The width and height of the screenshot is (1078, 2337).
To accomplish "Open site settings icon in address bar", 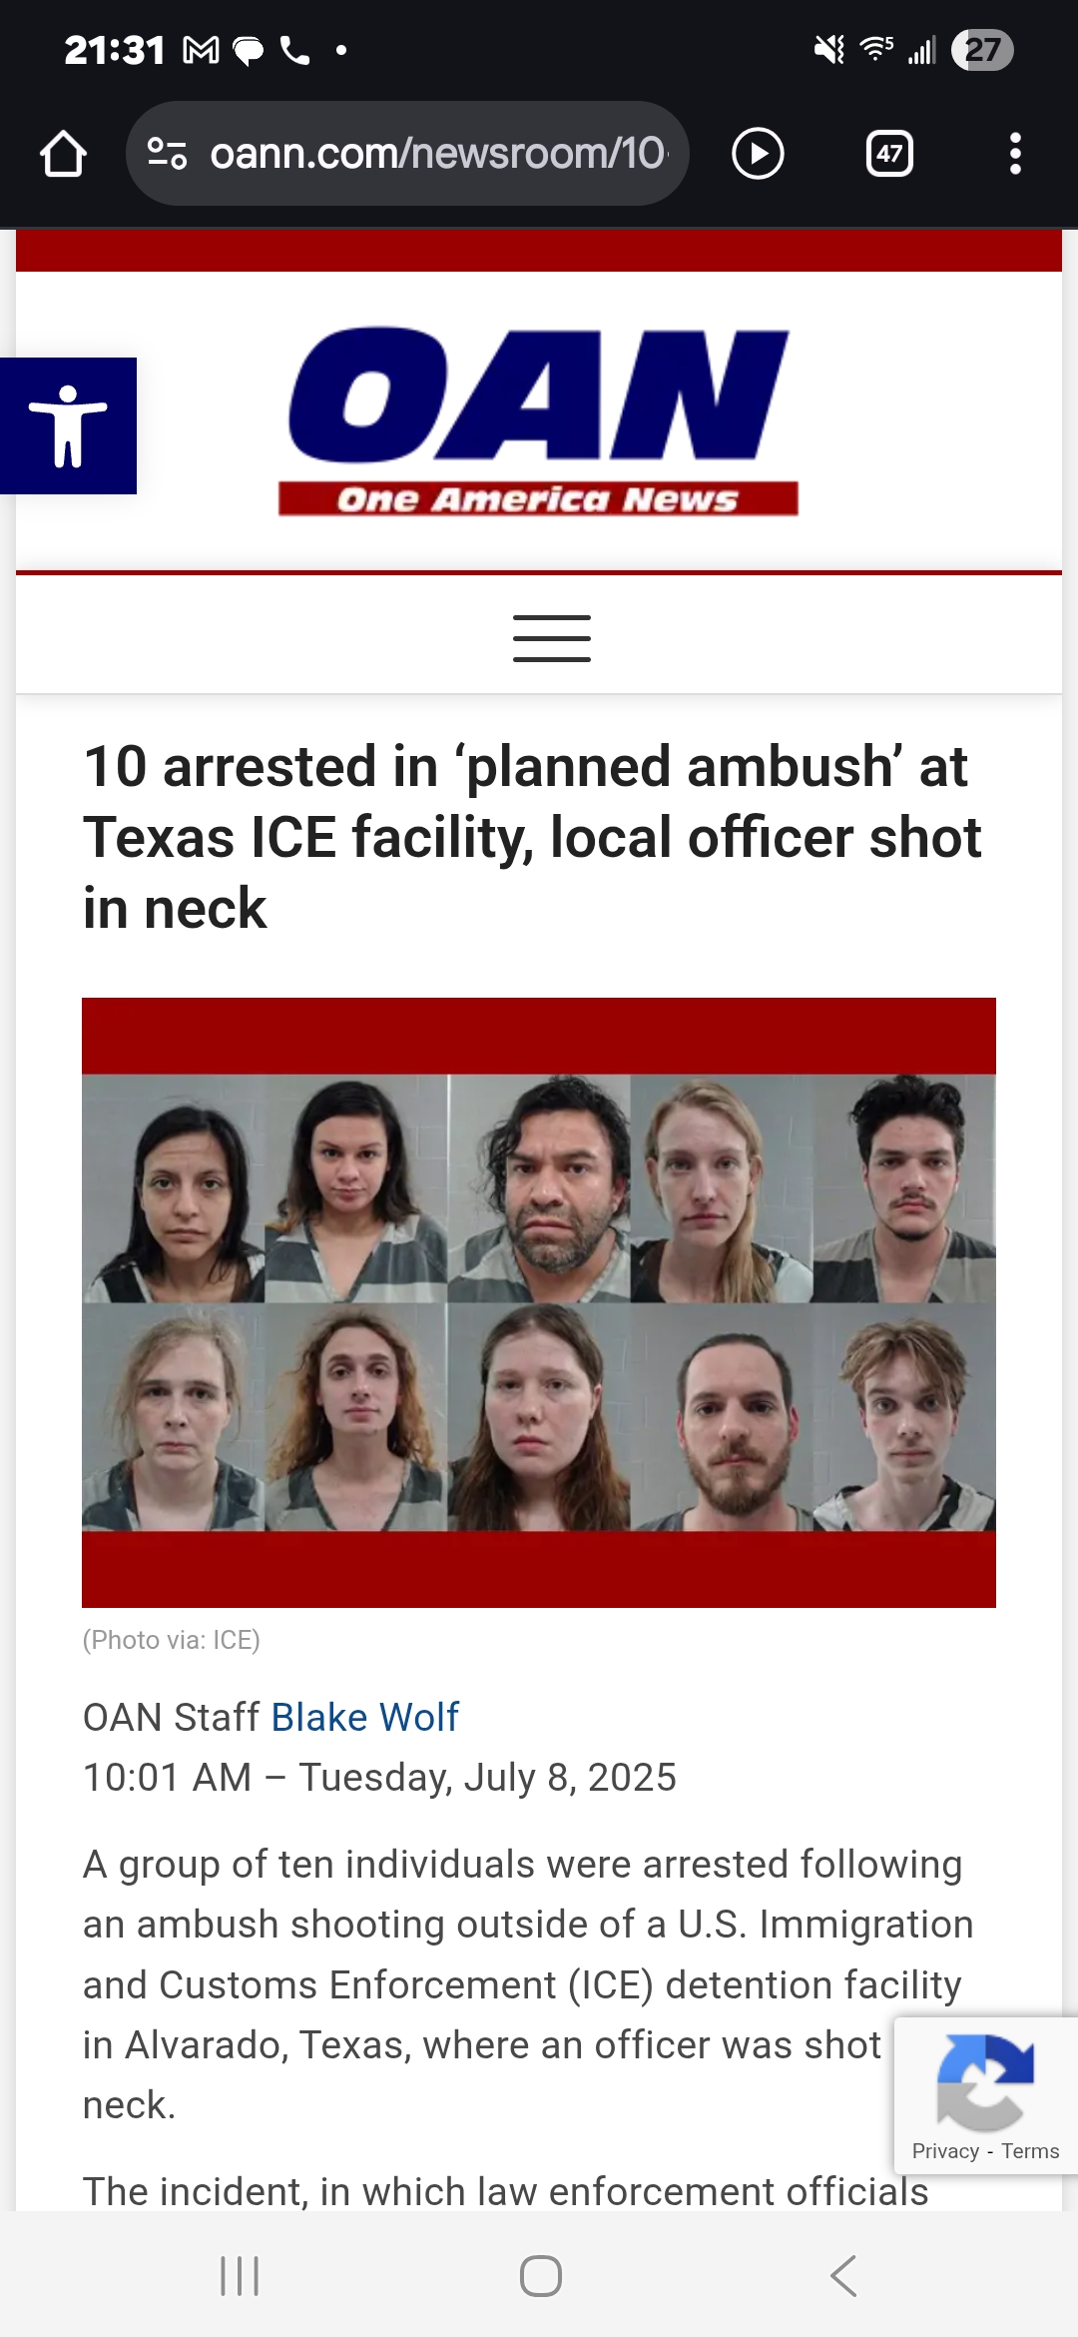I will point(167,154).
